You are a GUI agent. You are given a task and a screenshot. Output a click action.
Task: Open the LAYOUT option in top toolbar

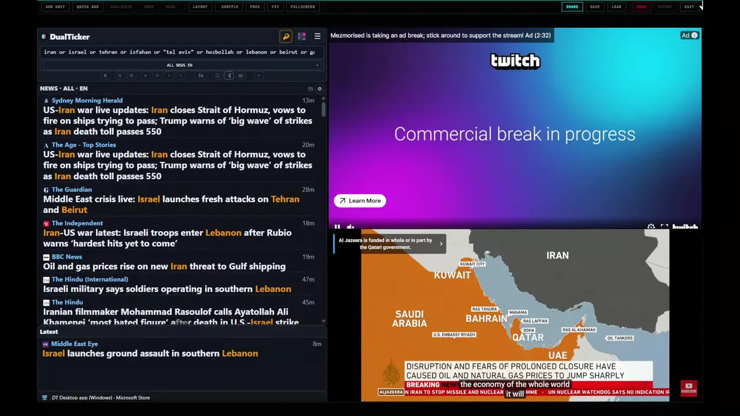tap(200, 7)
